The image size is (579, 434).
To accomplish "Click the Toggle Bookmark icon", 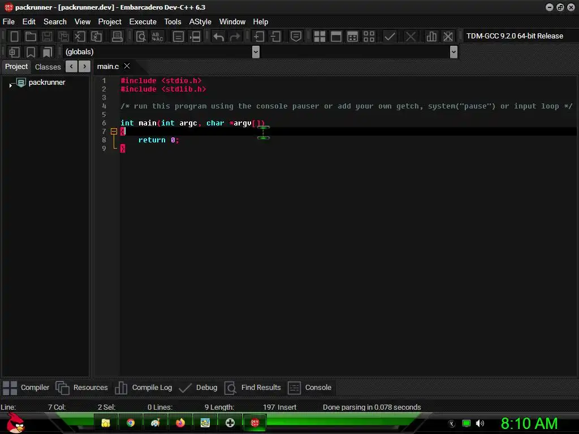I will coord(31,52).
